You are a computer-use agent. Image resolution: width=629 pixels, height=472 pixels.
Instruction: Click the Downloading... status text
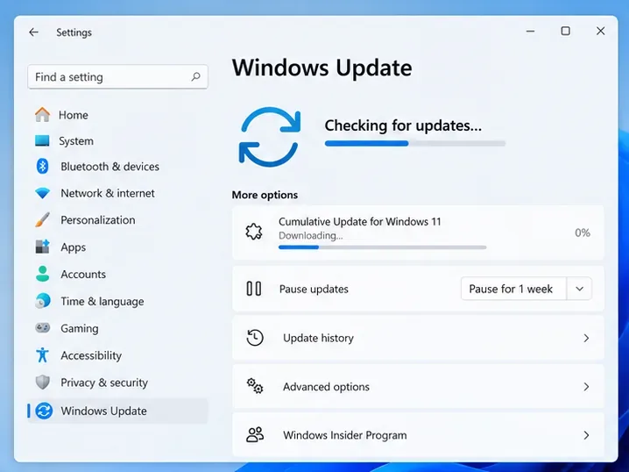pos(310,235)
